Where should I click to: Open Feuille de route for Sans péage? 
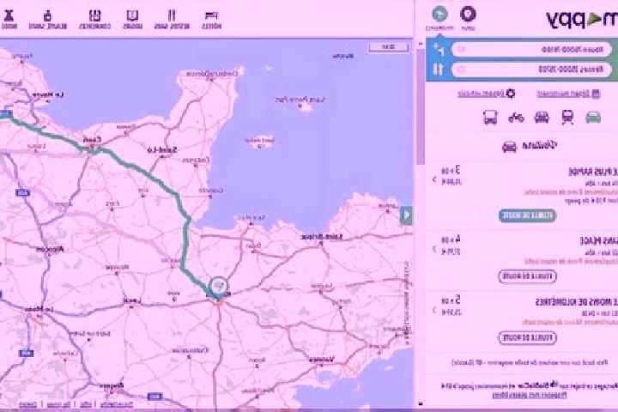pos(527,276)
